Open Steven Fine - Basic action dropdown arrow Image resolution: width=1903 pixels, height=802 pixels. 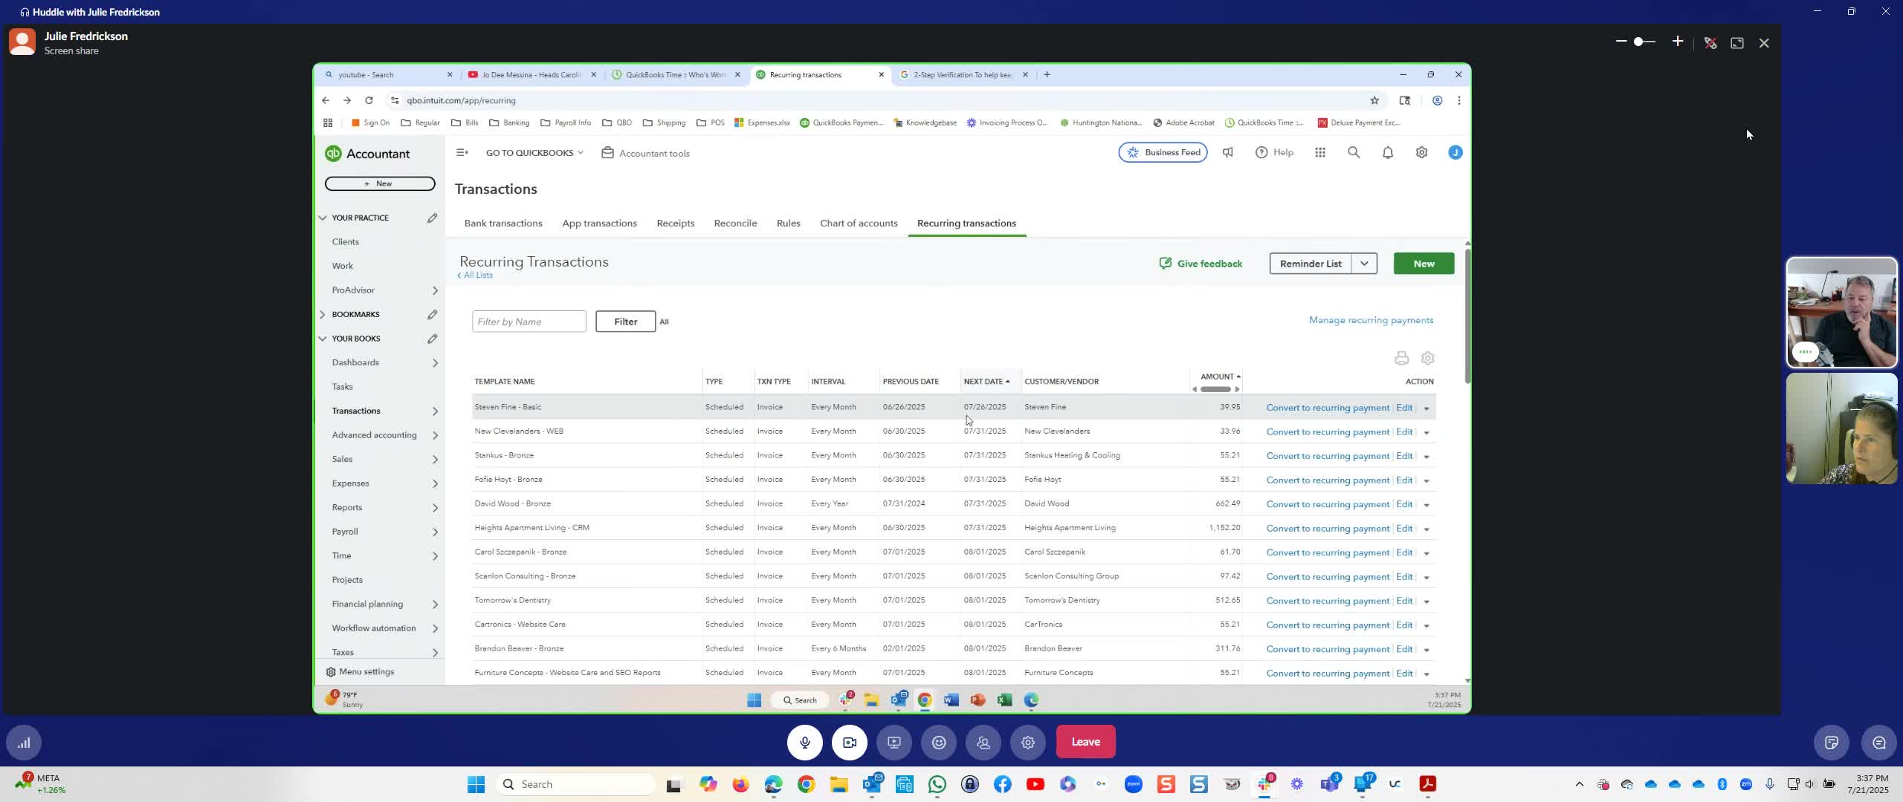pos(1427,408)
